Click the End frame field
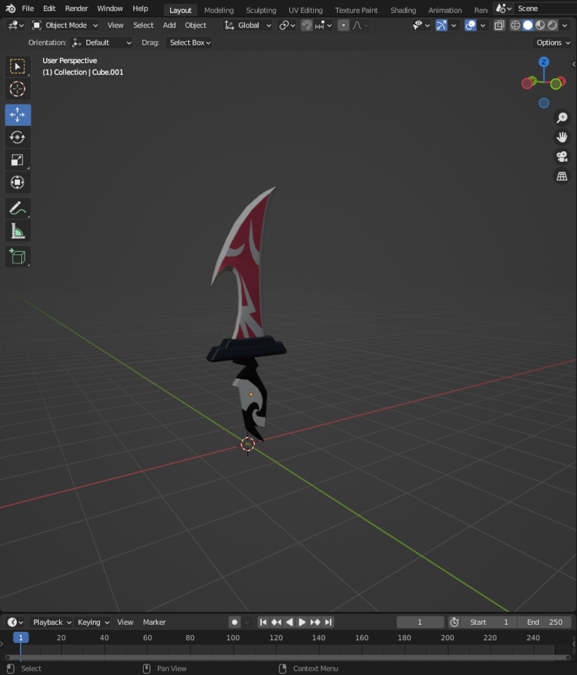This screenshot has width=577, height=675. pyautogui.click(x=544, y=622)
